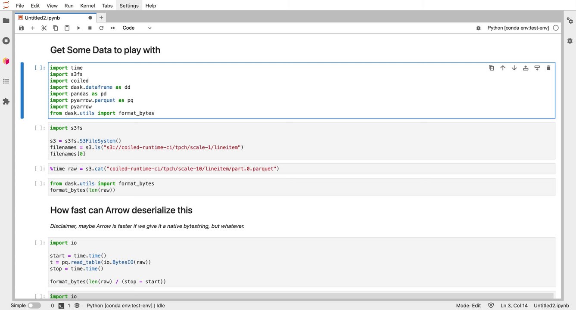This screenshot has height=310, width=576.
Task: Run the selected cell with play icon
Action: 78,28
